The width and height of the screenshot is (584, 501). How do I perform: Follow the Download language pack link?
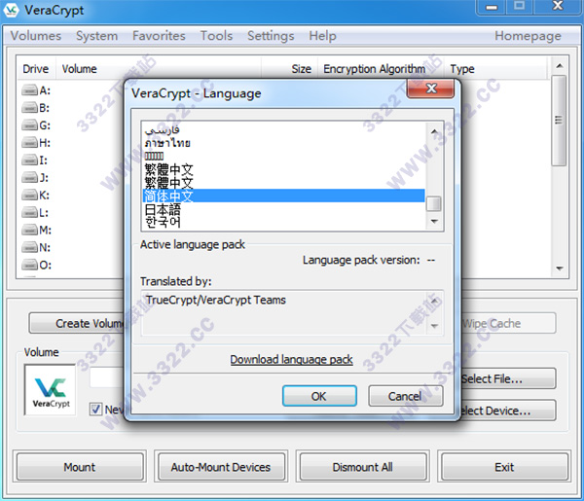tap(291, 360)
